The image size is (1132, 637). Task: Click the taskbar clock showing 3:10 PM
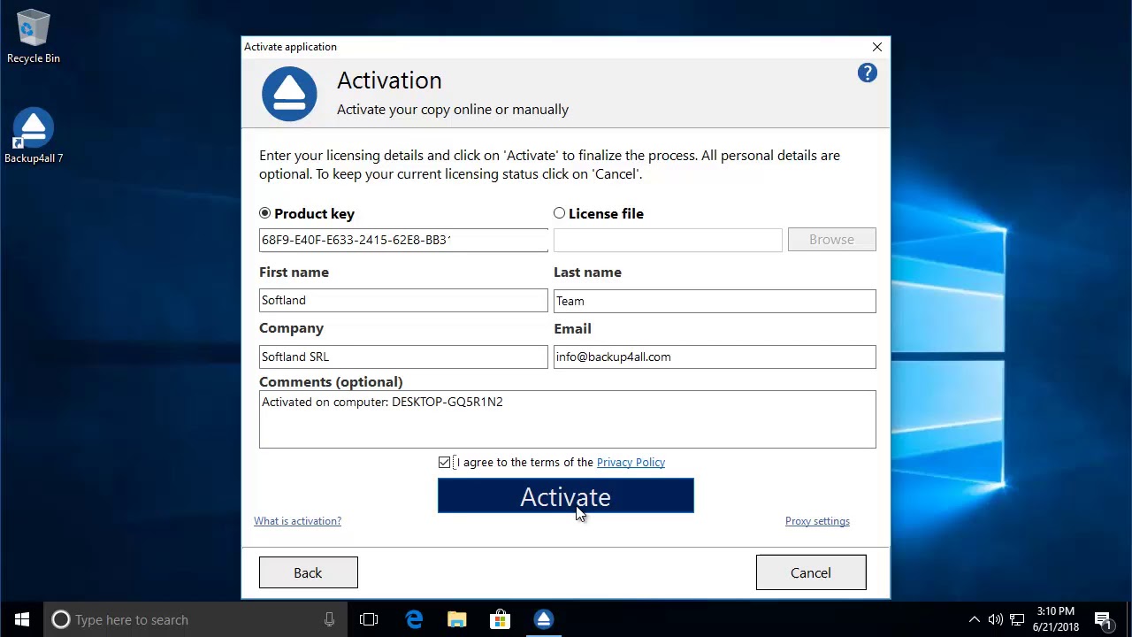1055,619
